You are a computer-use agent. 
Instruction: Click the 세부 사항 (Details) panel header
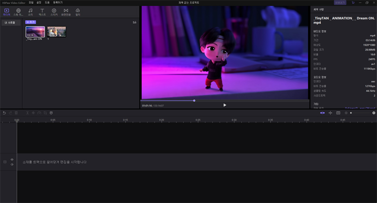pos(319,9)
